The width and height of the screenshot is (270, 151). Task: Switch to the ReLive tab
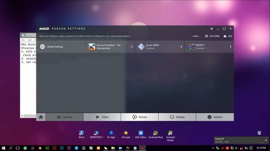coord(140,117)
